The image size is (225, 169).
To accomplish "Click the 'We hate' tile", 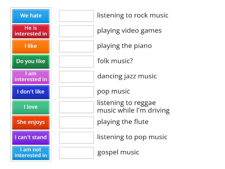I will pyautogui.click(x=31, y=16).
